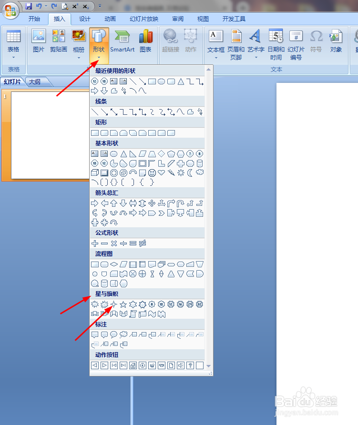358x425 pixels.
Task: Choose the first rectangle under 矩形
Action: point(95,133)
